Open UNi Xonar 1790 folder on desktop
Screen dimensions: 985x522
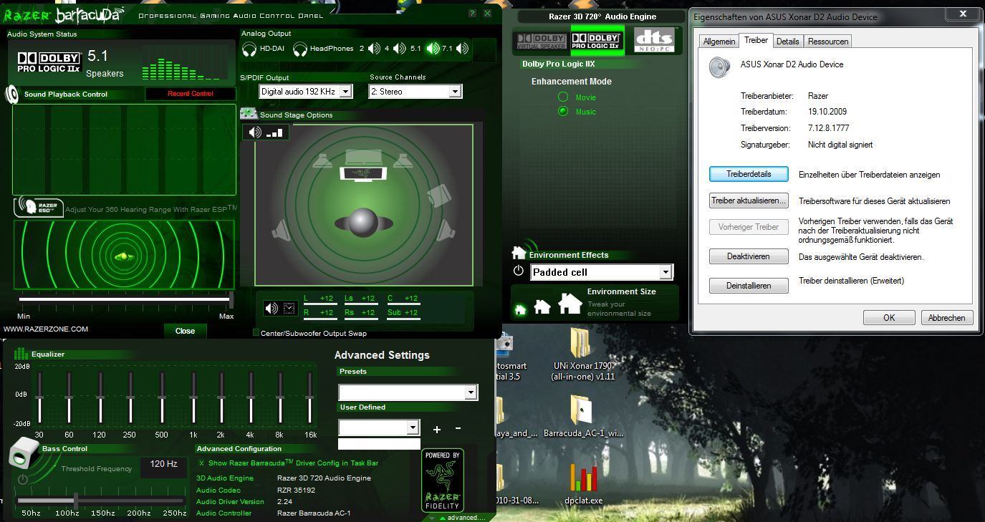click(582, 354)
